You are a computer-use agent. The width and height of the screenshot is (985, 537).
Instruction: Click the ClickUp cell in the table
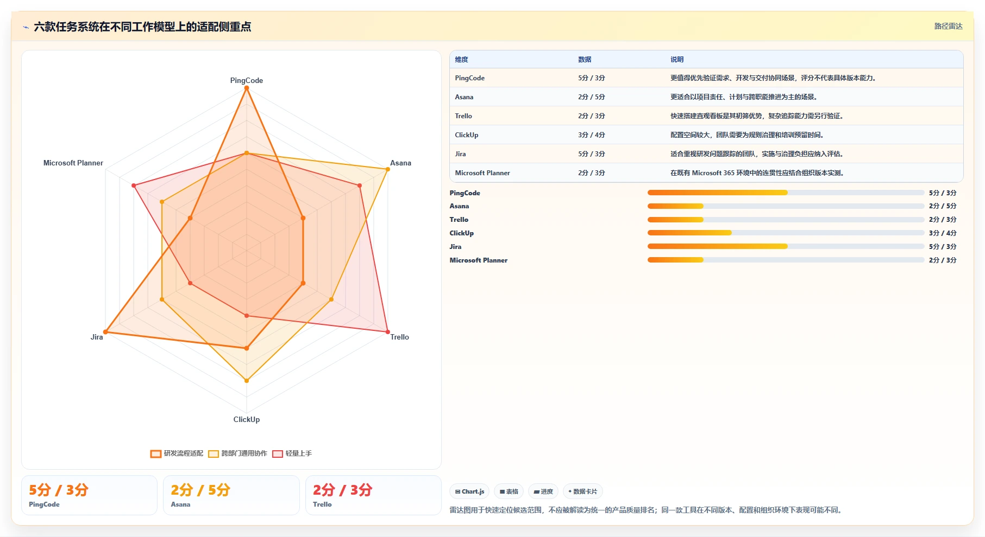click(467, 135)
